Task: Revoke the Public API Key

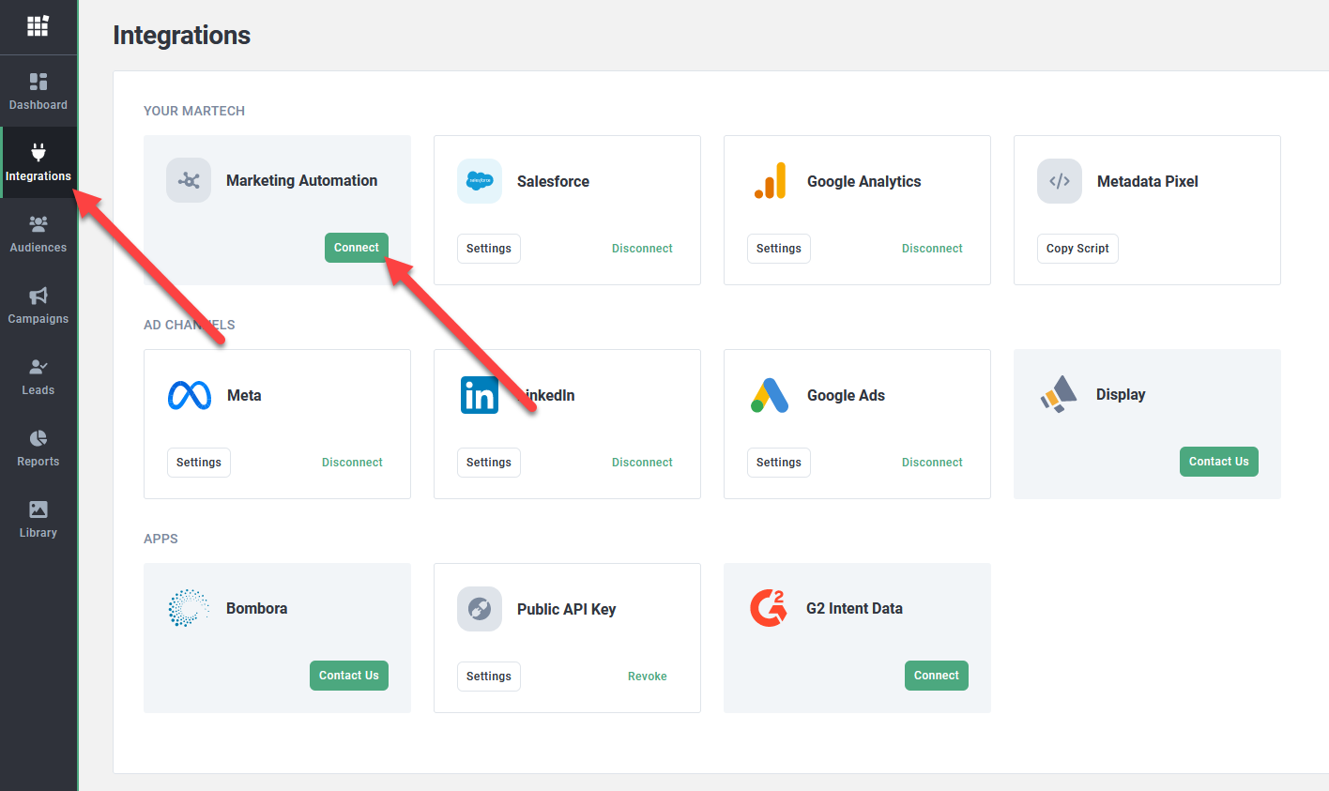Action: click(x=648, y=677)
